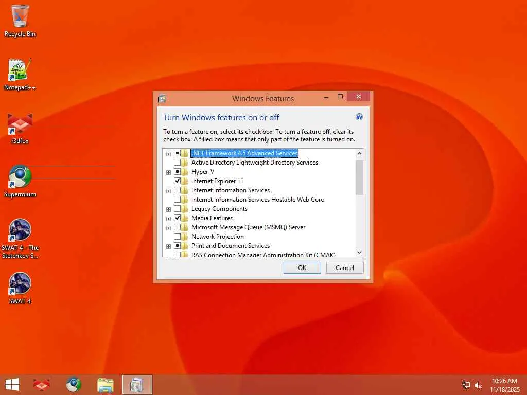Viewport: 527px width, 395px height.
Task: Expand the Legacy Components node
Action: [168, 209]
